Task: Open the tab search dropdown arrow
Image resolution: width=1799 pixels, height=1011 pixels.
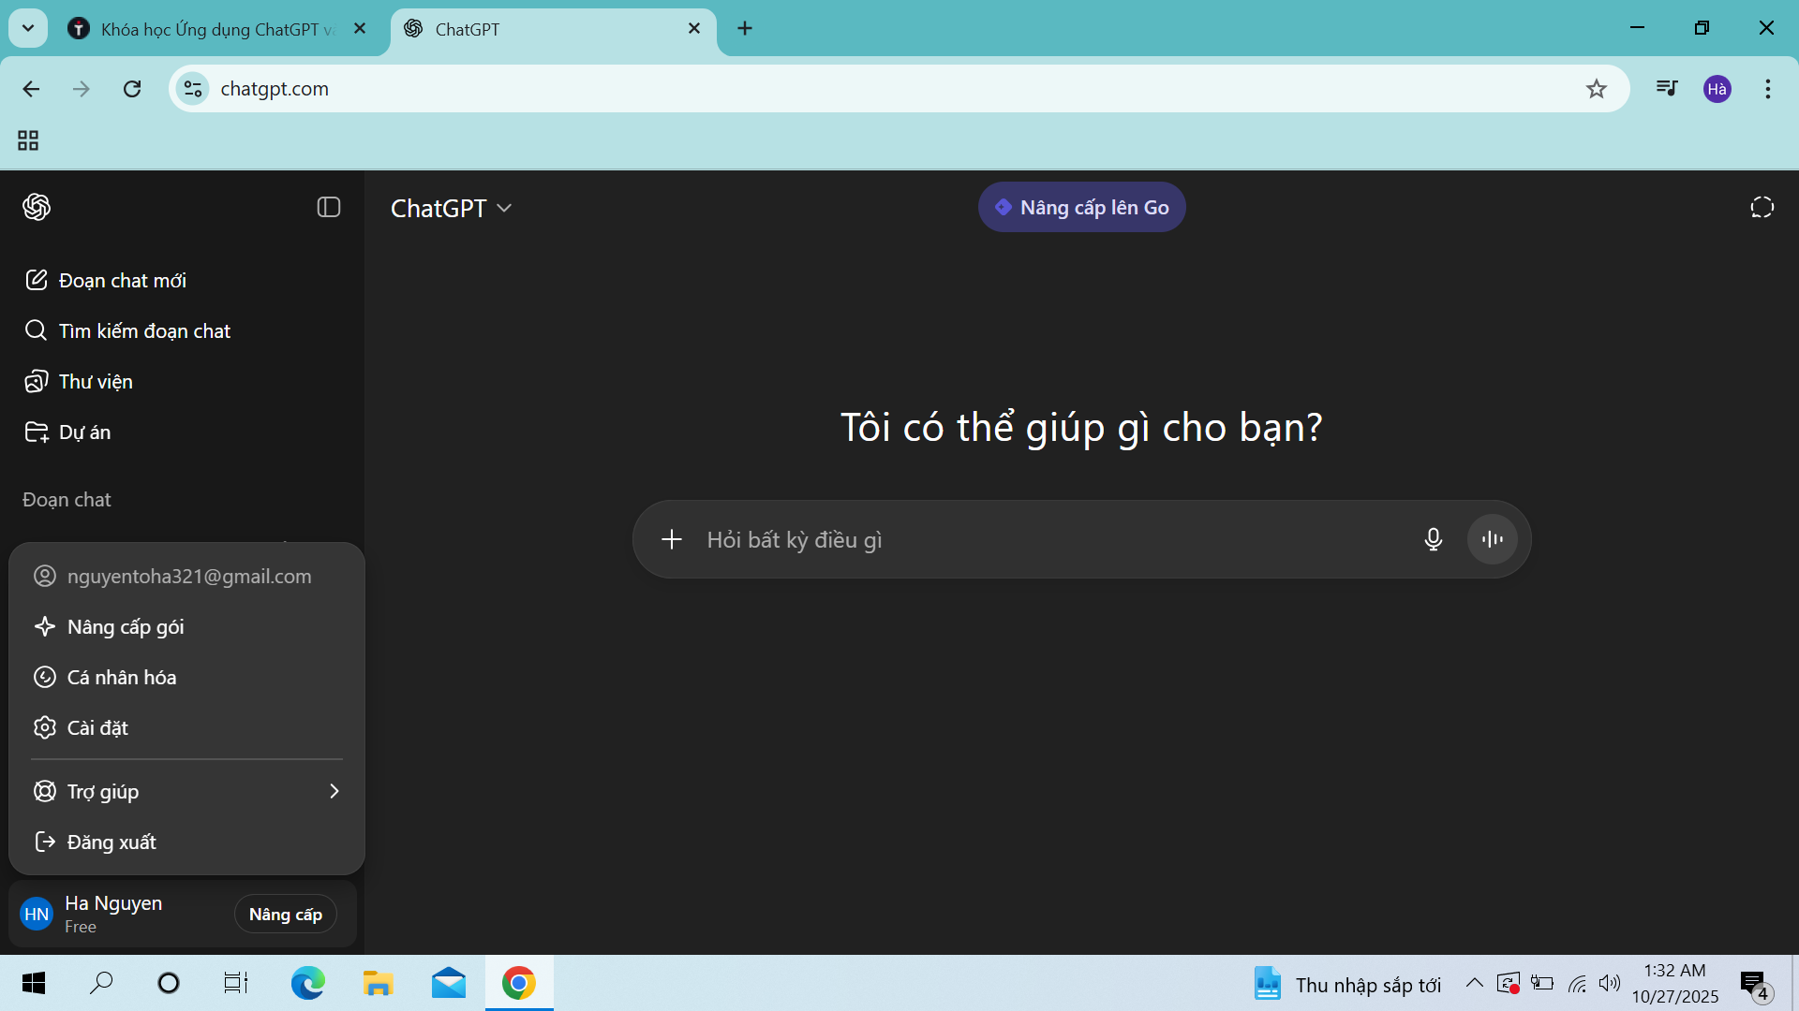Action: pyautogui.click(x=28, y=28)
